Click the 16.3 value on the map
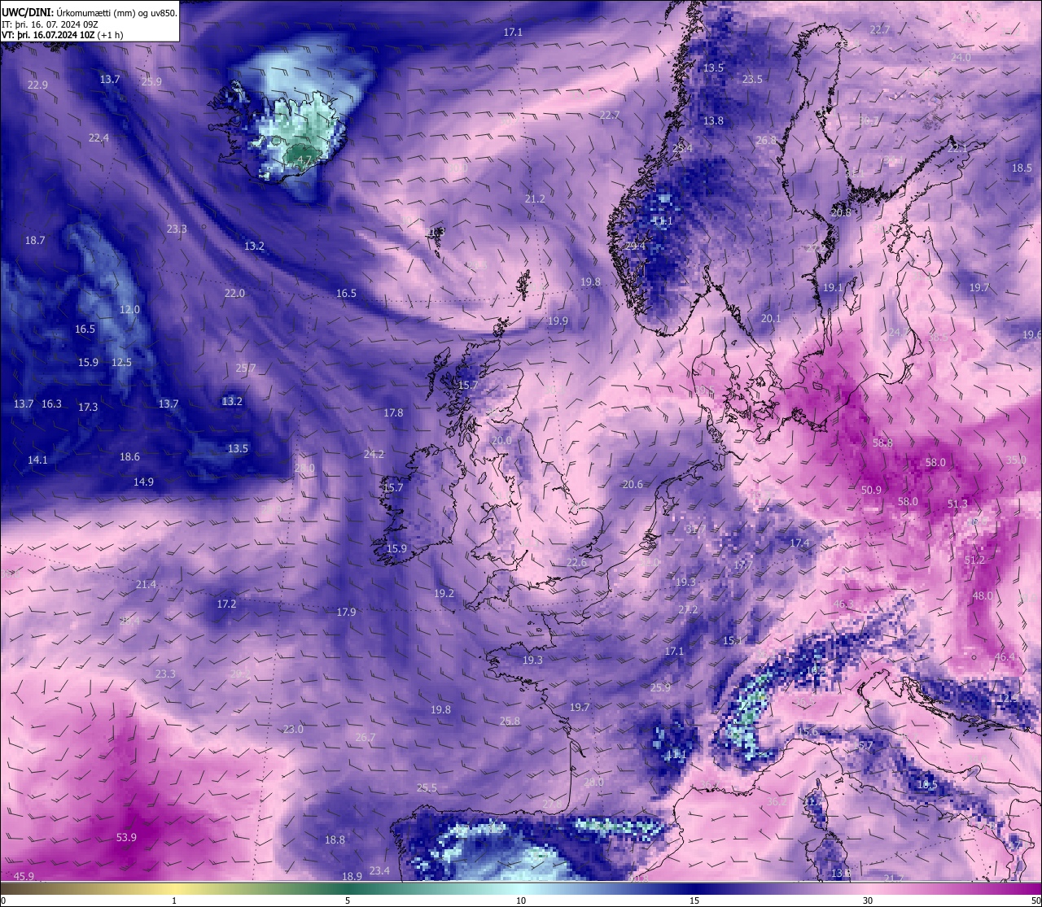This screenshot has height=907, width=1042. point(51,403)
